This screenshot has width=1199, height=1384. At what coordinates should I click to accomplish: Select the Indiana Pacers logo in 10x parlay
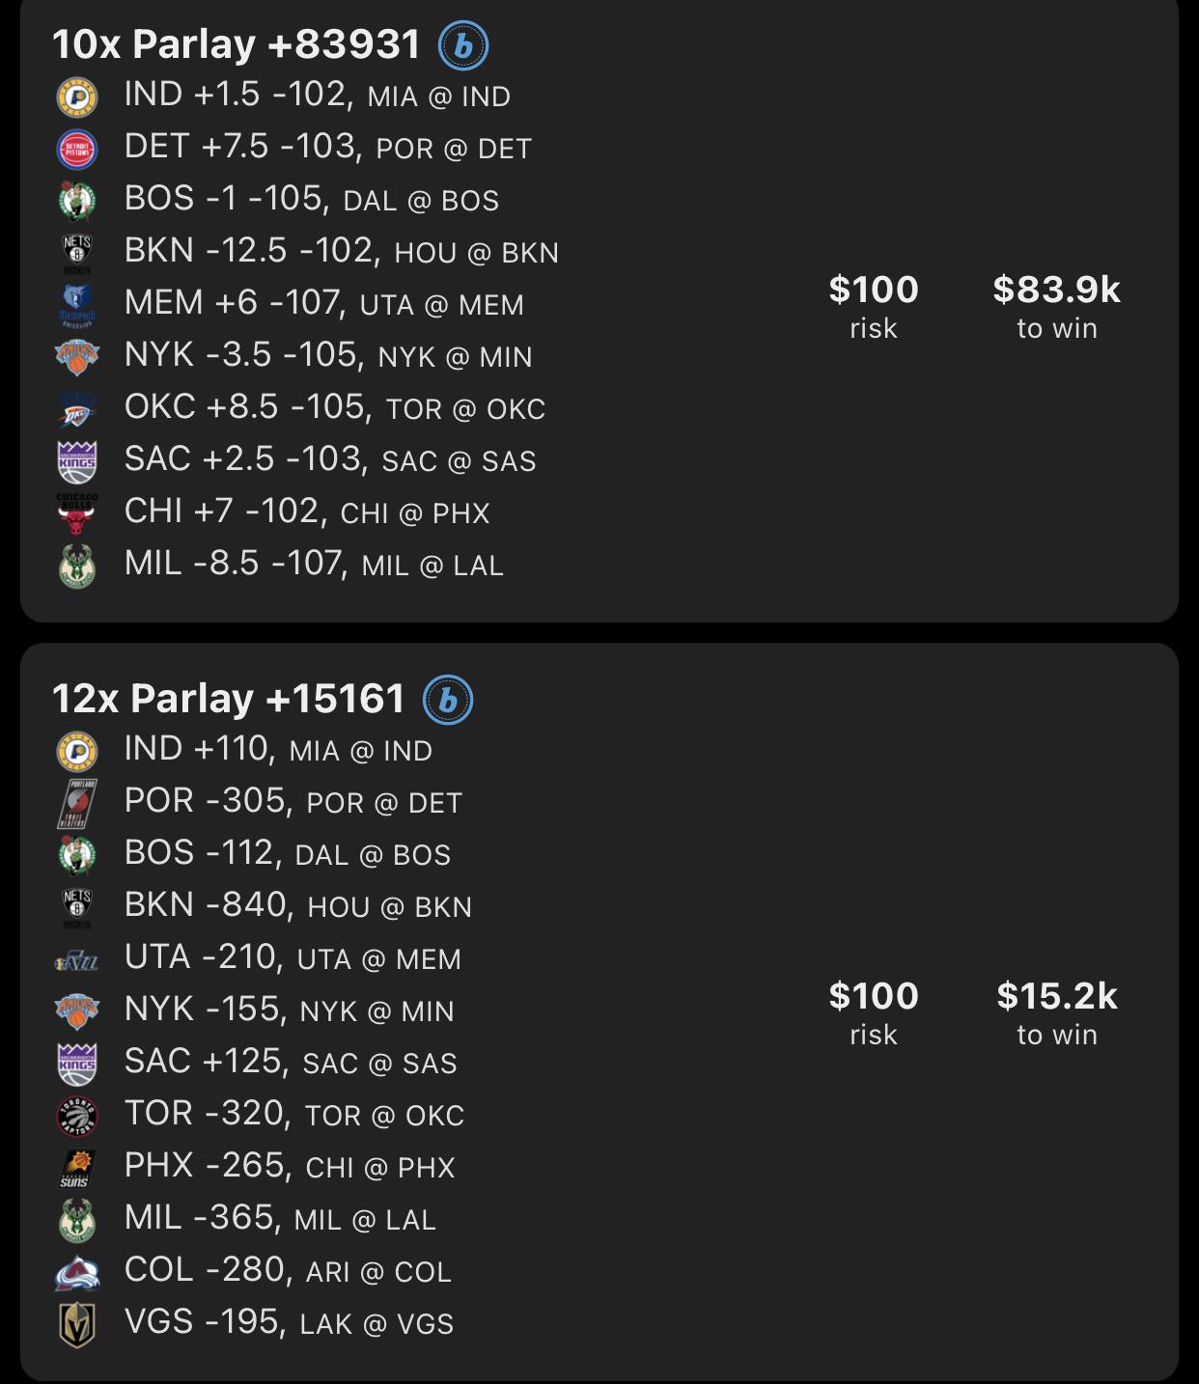pos(79,96)
